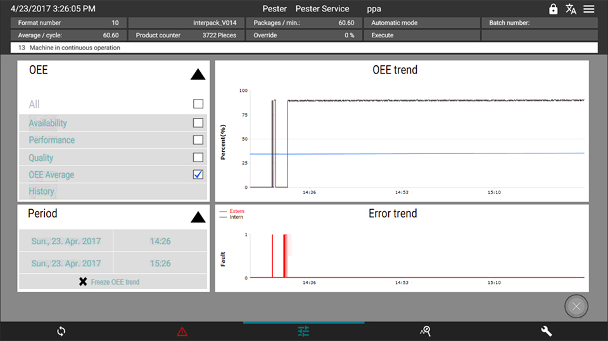Select the start time 14:26 field

click(160, 241)
